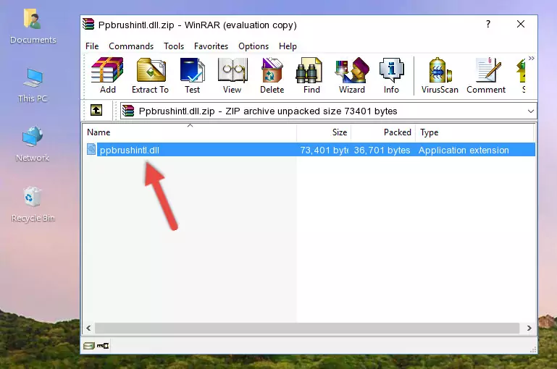Viewport: 557px width, 369px height.
Task: Click the Delete toolbar icon
Action: click(272, 75)
